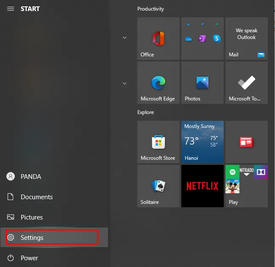Launch Skype from the folder tile
The image size is (275, 267).
coord(217,39)
